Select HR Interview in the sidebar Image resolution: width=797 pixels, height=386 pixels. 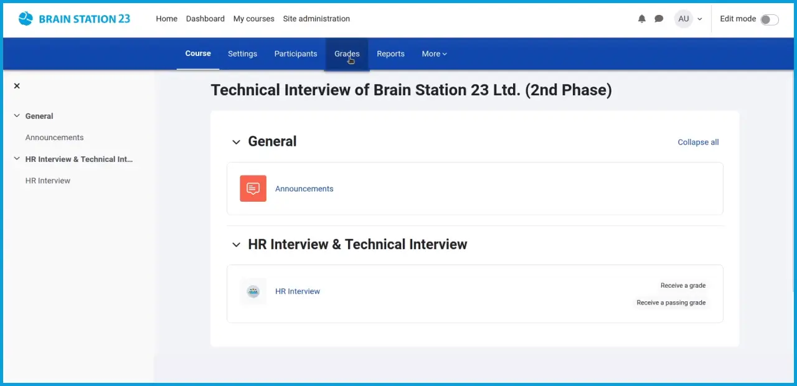coord(47,180)
